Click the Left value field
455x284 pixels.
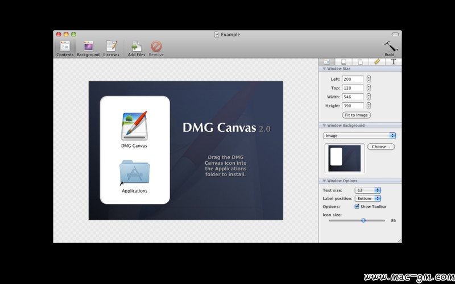click(353, 79)
